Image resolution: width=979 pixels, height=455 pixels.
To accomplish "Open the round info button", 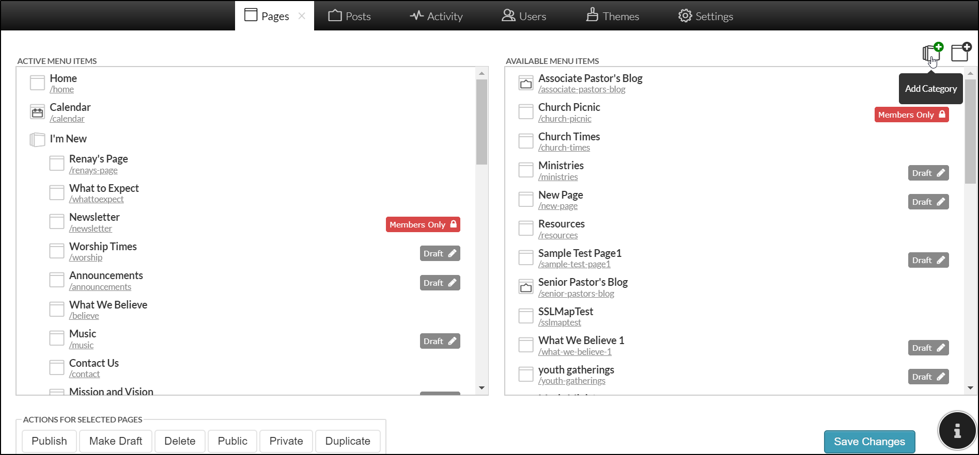I will tap(957, 431).
